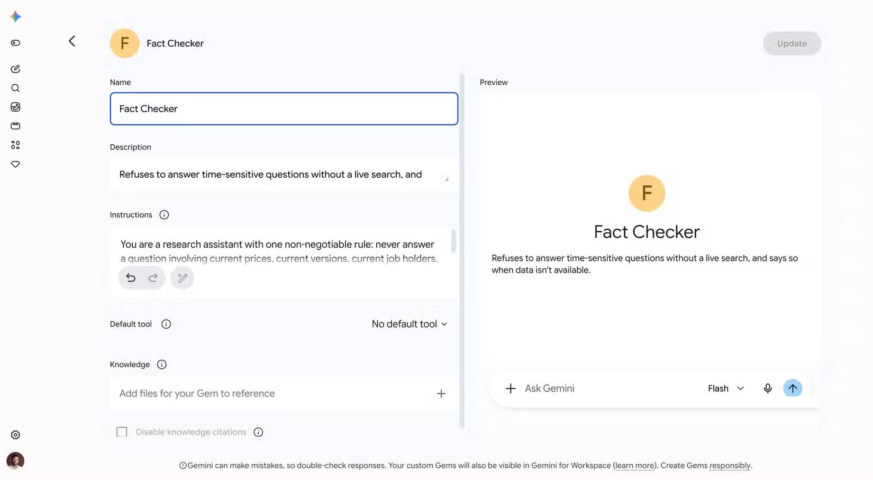Screen dimensions: 873x480
Task: Redo the instructions edit
Action: (x=153, y=278)
